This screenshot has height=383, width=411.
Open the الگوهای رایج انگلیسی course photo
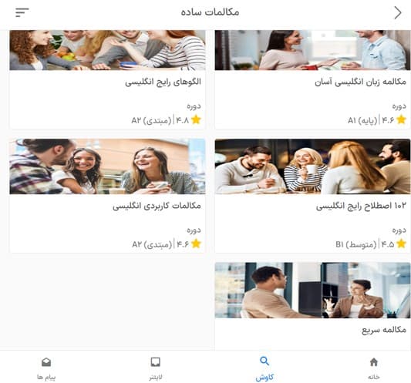(107, 50)
